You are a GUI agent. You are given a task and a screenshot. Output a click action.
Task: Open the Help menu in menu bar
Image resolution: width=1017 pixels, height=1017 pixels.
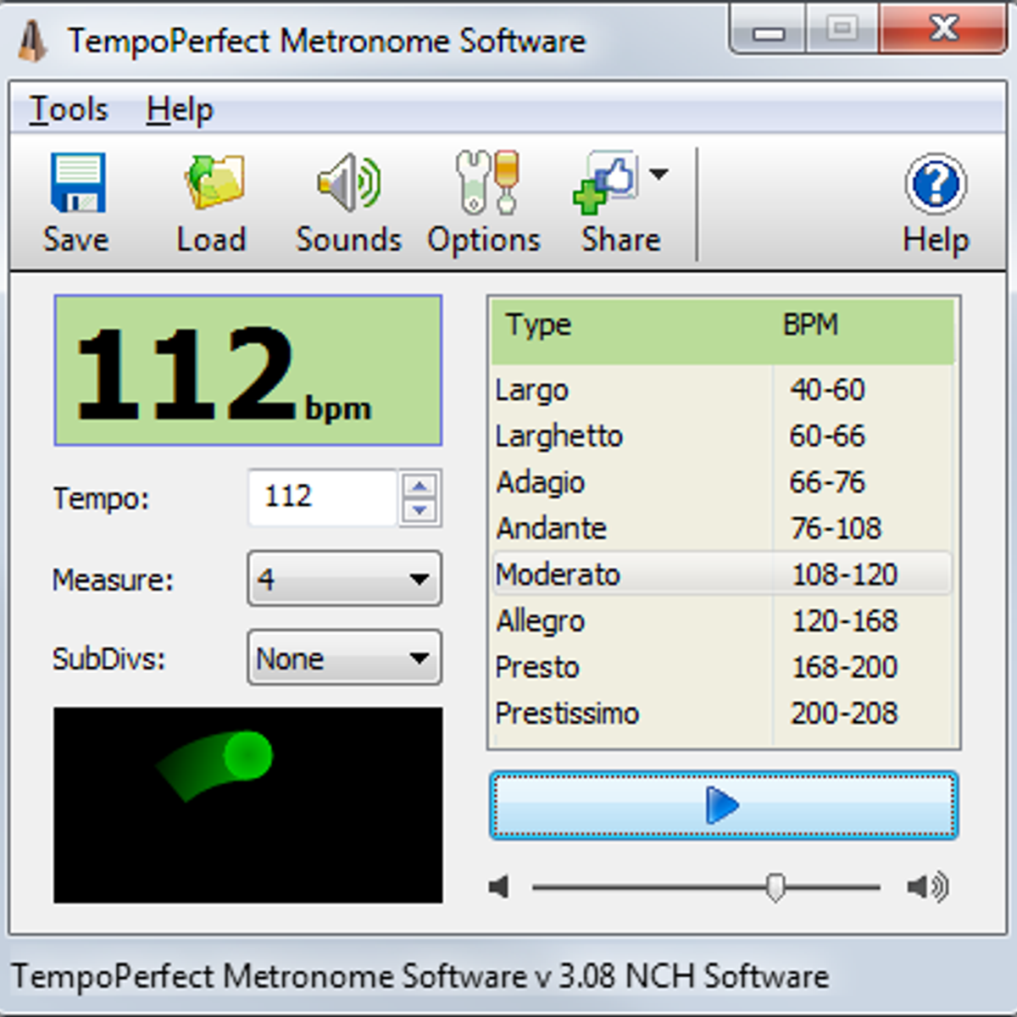coord(180,109)
